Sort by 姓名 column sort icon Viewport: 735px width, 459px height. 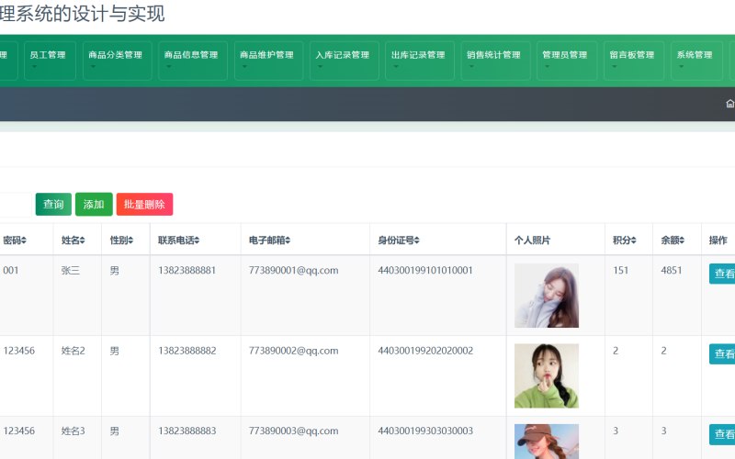[x=82, y=241]
